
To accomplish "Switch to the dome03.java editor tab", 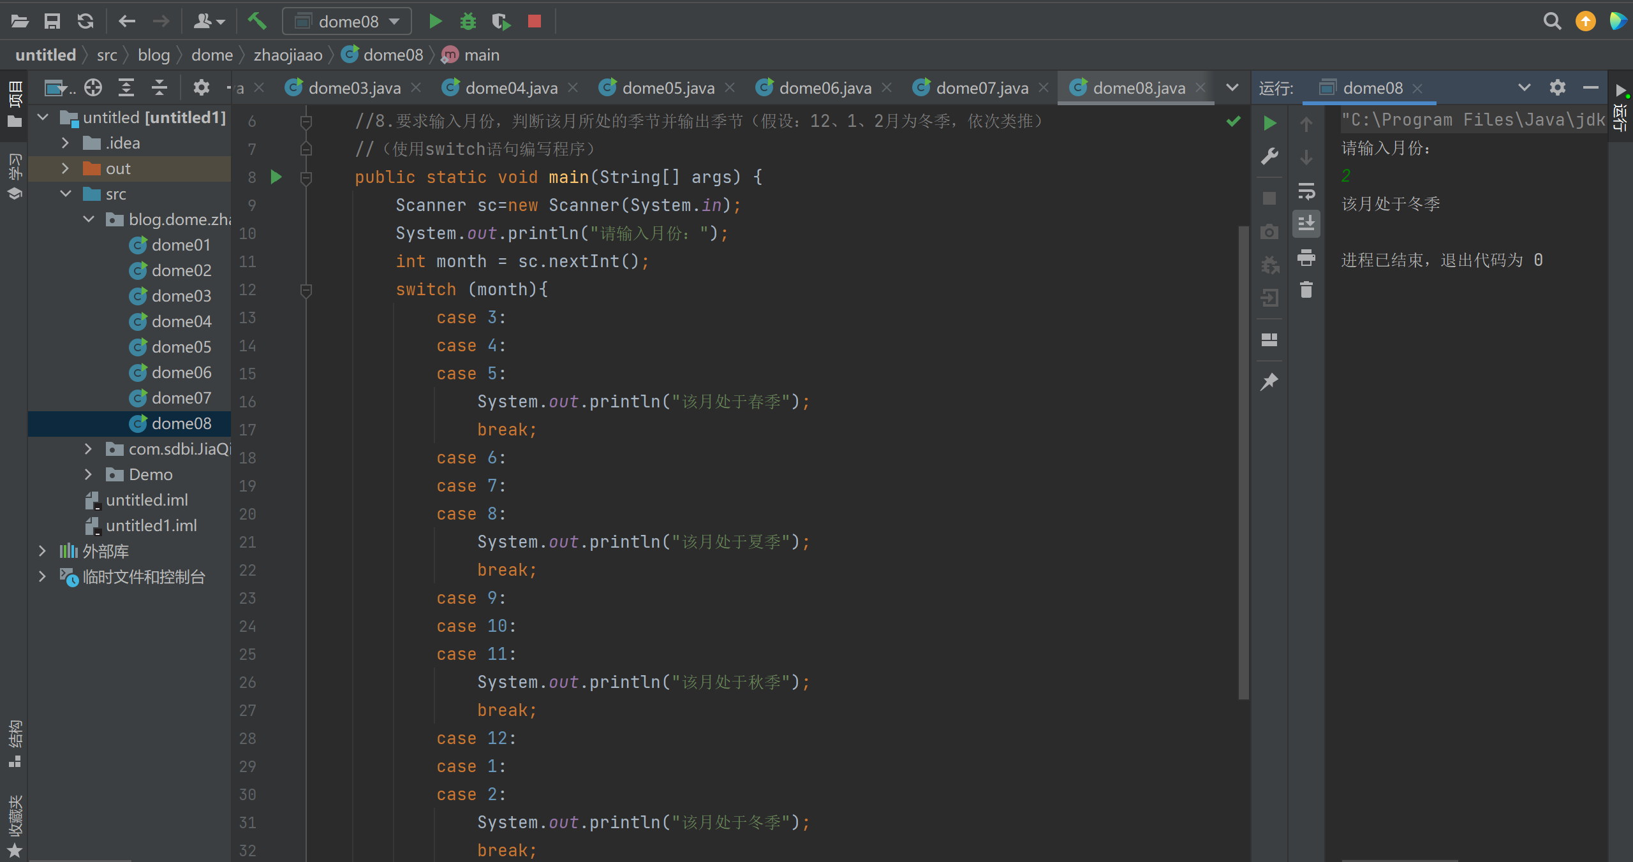I will click(354, 88).
